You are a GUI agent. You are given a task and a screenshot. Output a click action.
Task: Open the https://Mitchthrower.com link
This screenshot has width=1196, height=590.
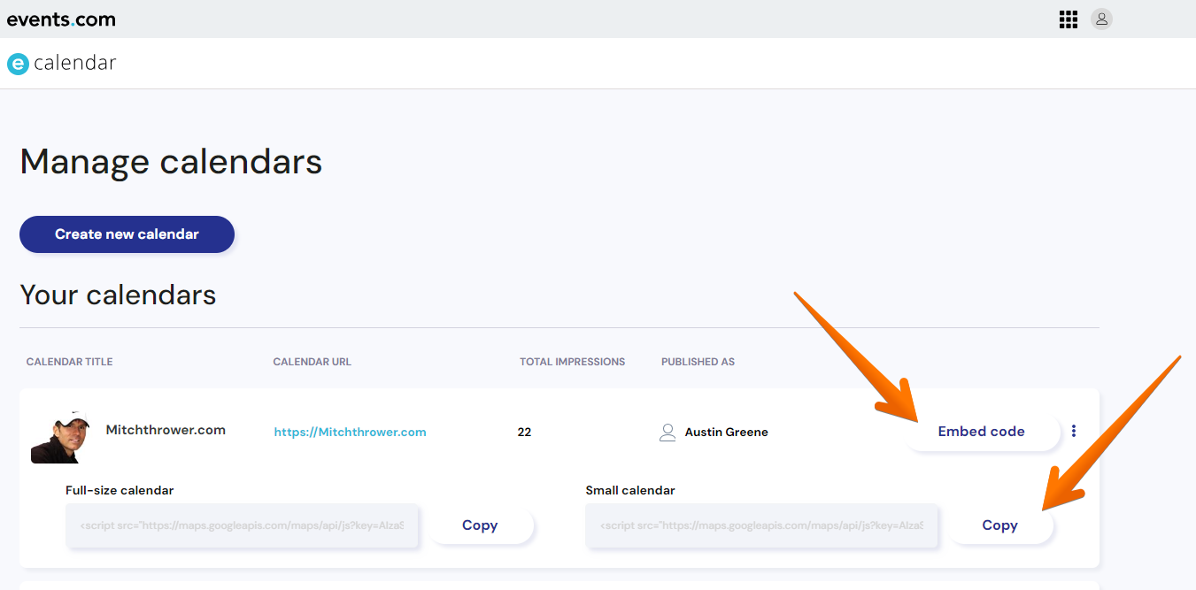[350, 433]
